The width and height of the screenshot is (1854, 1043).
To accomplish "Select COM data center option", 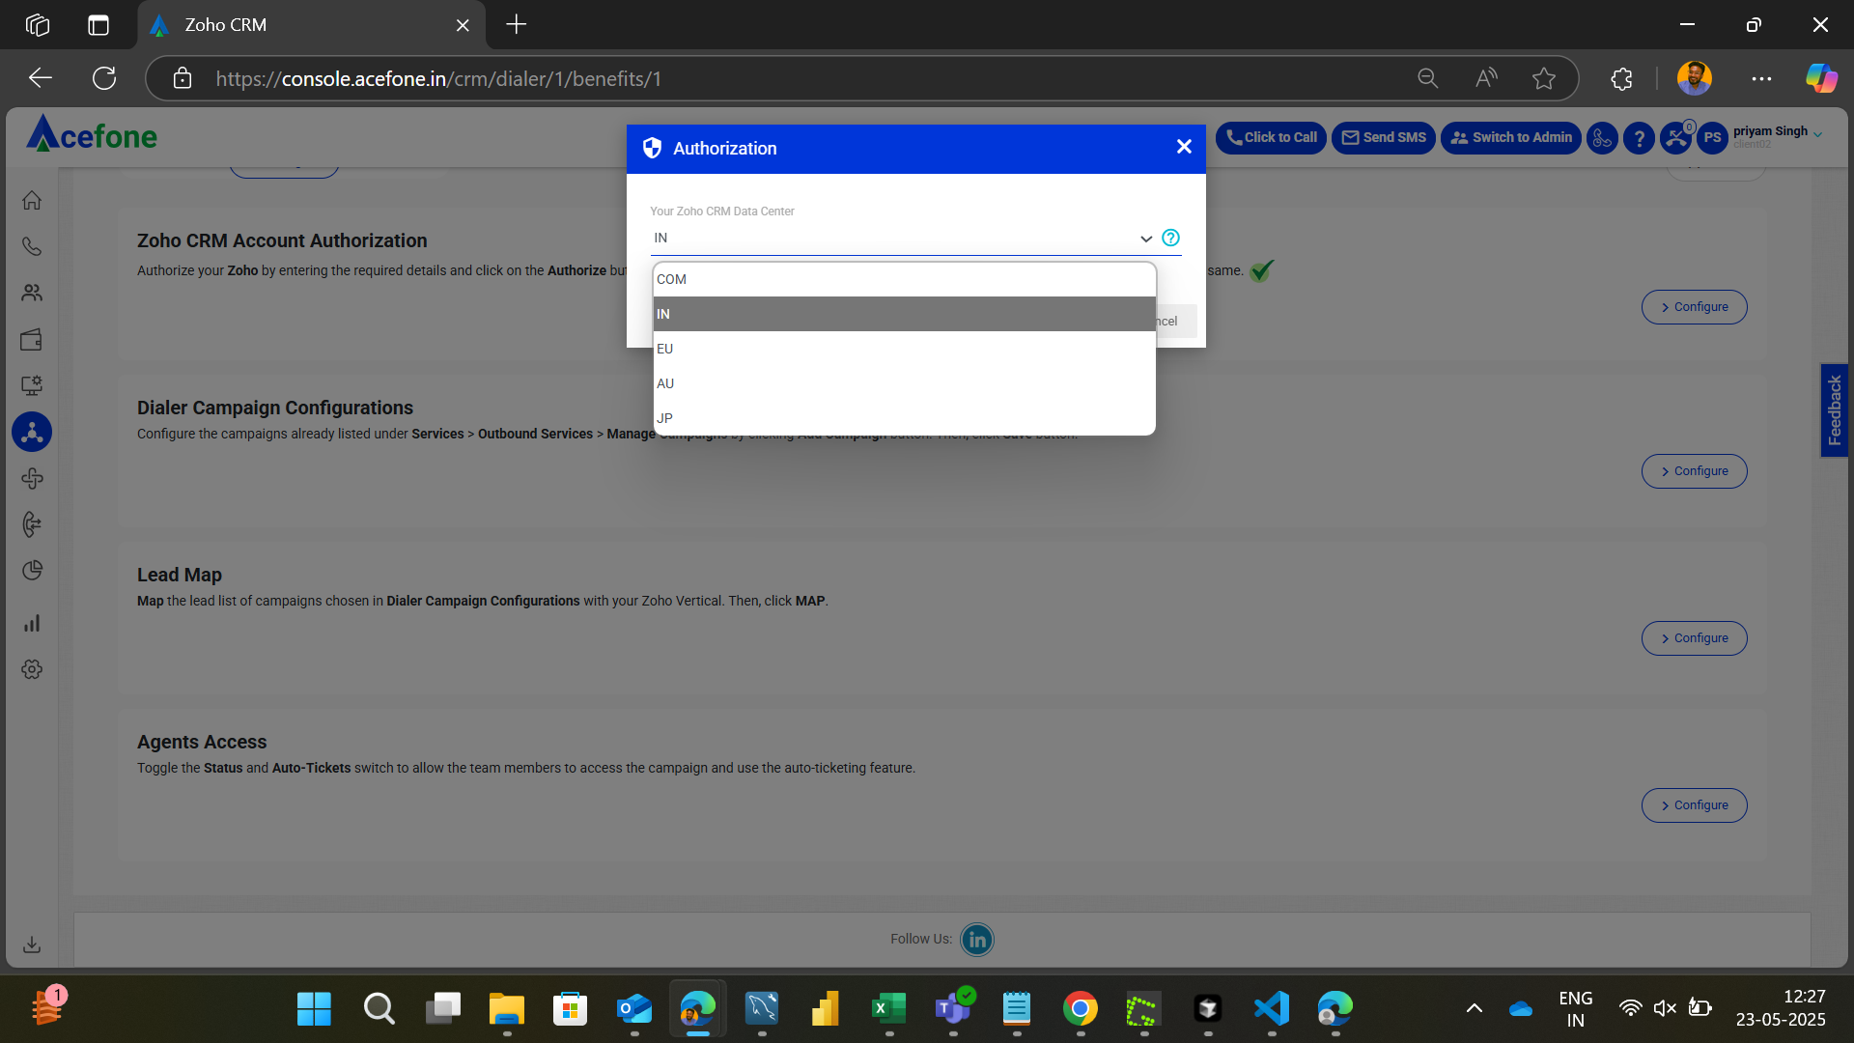I will [903, 279].
